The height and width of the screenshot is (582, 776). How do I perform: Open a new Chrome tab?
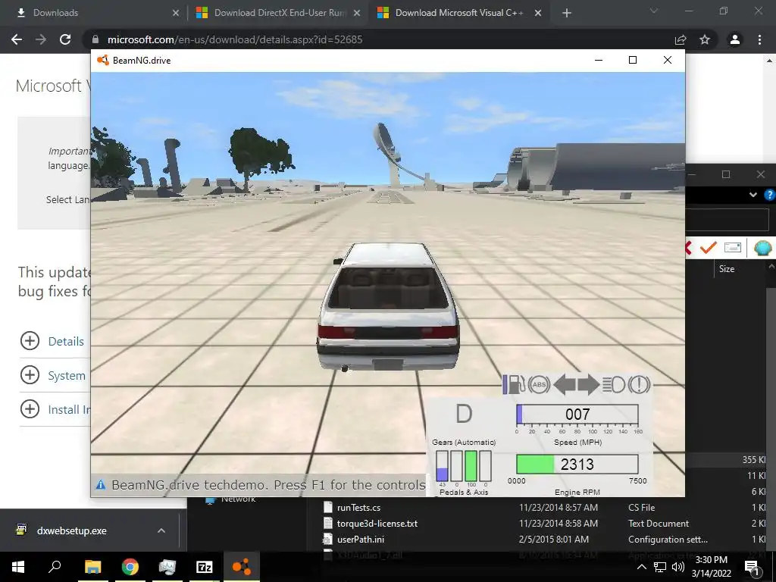pyautogui.click(x=567, y=13)
